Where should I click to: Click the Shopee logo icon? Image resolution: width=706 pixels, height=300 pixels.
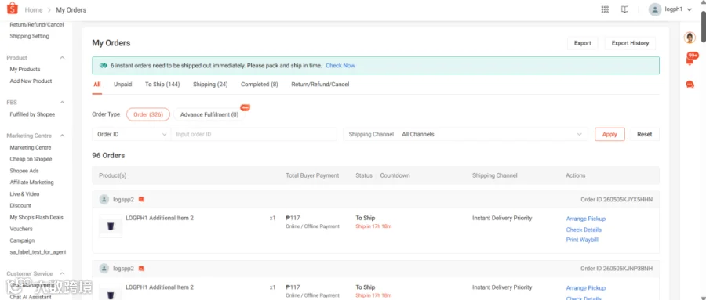click(12, 8)
